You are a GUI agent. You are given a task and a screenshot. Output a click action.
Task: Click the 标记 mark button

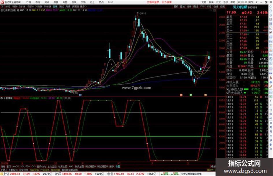pyautogui.click(x=209, y=6)
